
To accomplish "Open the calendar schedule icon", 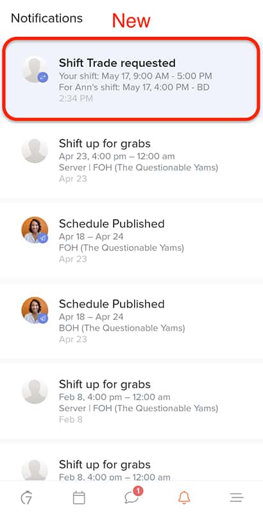I will [79, 498].
